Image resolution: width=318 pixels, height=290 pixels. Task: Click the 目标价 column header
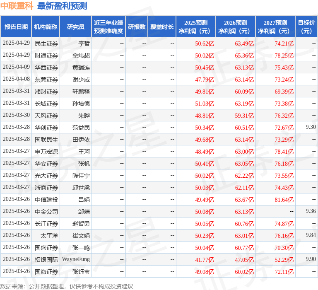(x=306, y=27)
